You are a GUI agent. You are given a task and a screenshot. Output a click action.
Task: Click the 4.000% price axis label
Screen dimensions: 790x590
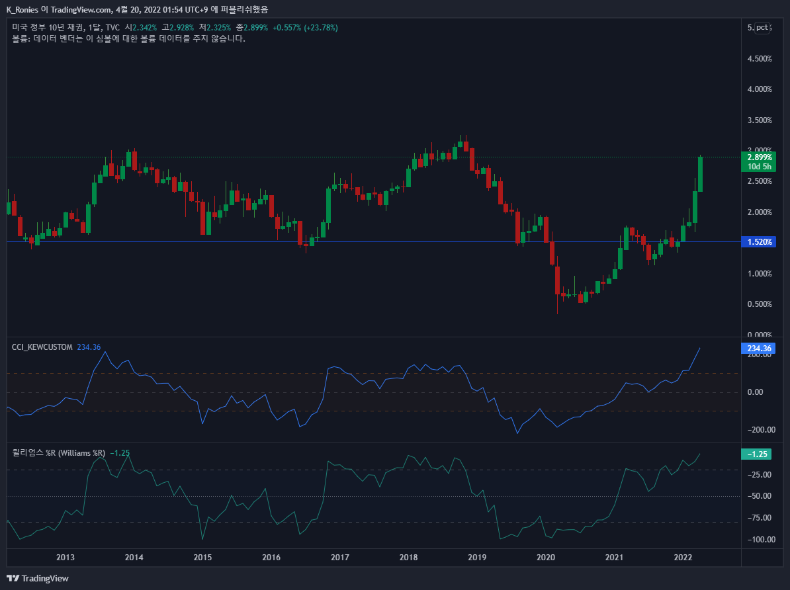[x=760, y=89]
